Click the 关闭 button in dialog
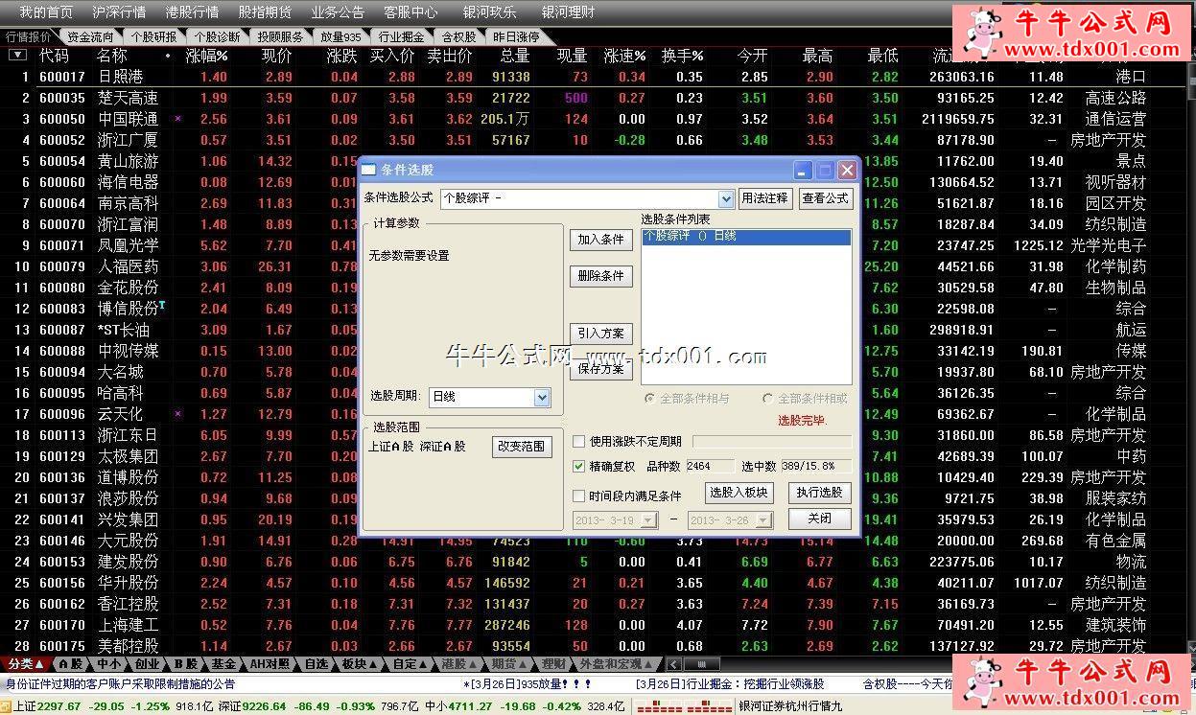The image size is (1196, 715). 820,519
